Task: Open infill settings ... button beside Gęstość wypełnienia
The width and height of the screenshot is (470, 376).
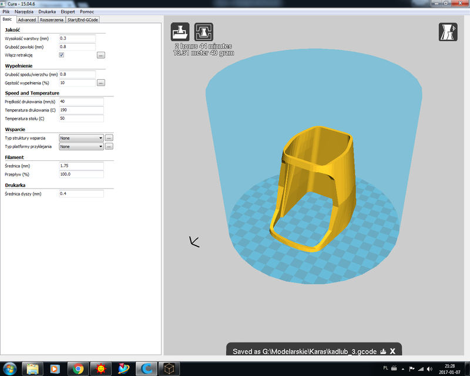Action: click(101, 83)
